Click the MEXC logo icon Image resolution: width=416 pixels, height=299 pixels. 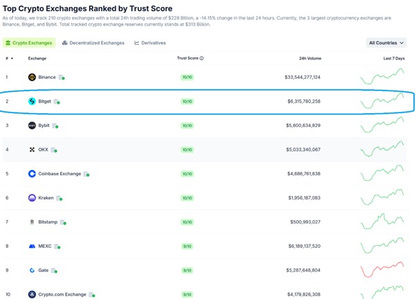pos(32,246)
